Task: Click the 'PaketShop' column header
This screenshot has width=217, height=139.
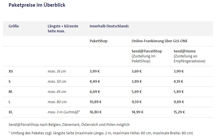Action: [x=98, y=41]
